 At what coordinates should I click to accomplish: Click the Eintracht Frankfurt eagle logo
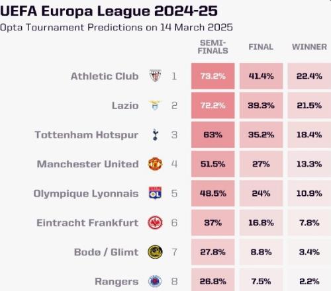[x=155, y=223]
